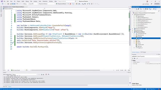Click the Output tab at bottom
The image size is (161, 90).
[10, 86]
